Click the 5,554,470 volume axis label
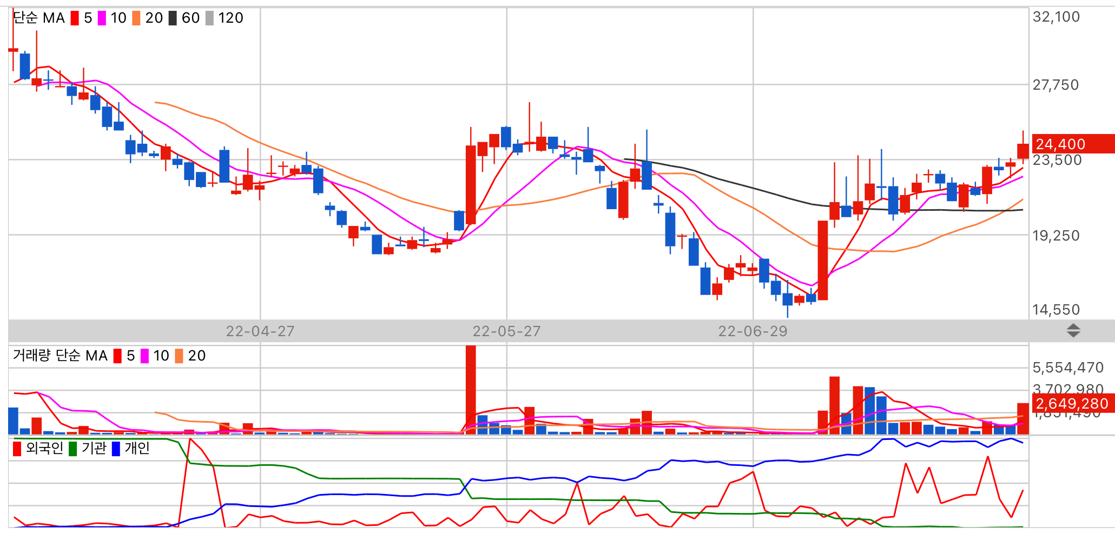Screen dimensions: 1115x534 (x=1068, y=368)
